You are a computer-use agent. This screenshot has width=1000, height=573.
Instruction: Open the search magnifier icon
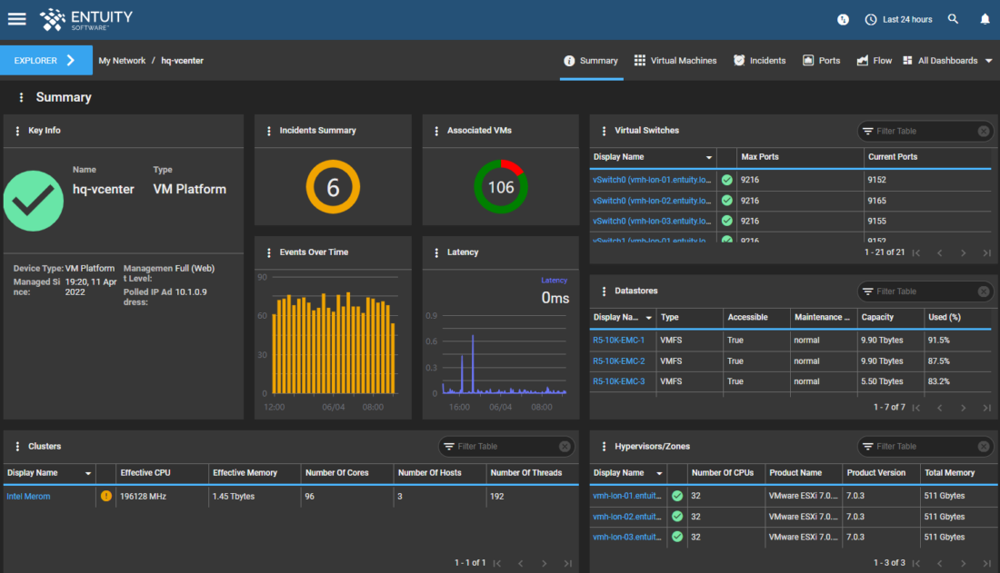coord(953,19)
